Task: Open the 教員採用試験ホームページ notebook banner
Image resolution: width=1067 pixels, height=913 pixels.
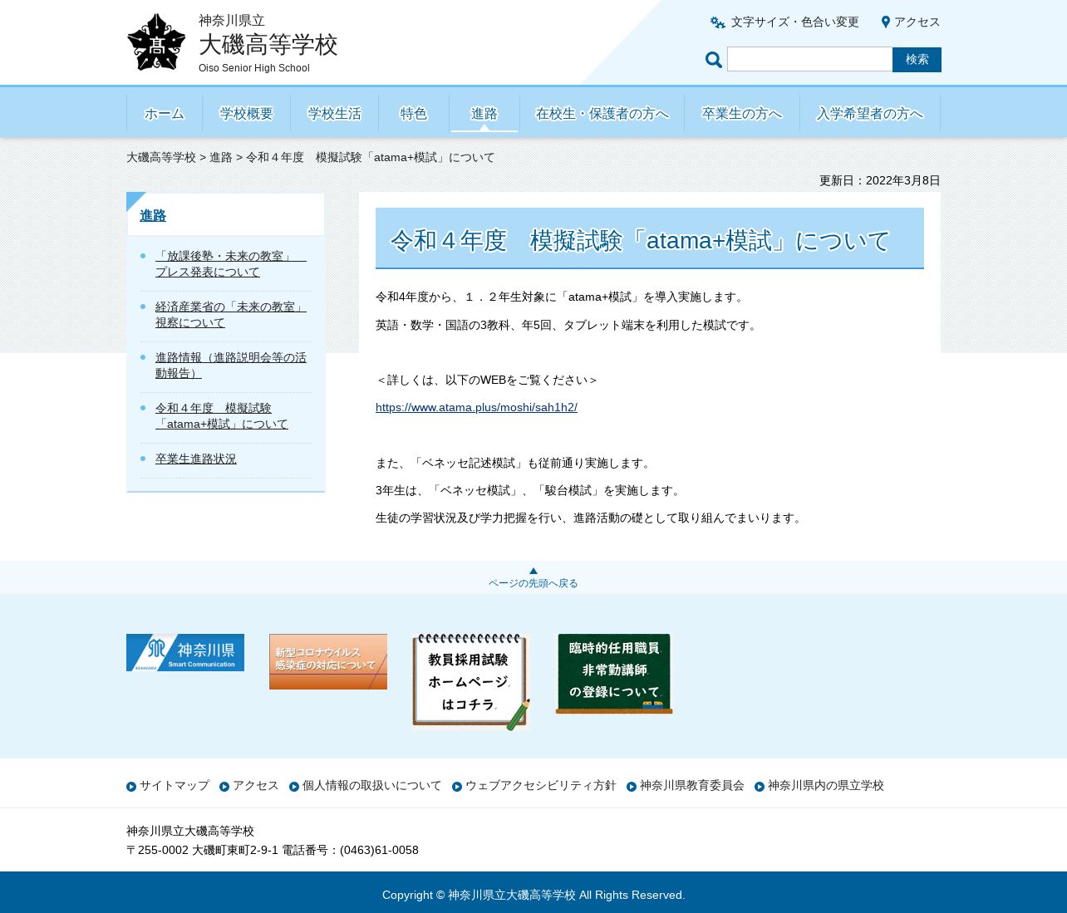Action: [471, 682]
